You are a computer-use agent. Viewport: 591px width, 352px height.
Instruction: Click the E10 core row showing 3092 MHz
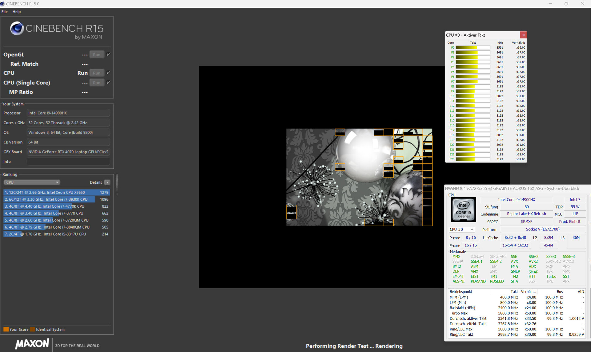pyautogui.click(x=486, y=96)
